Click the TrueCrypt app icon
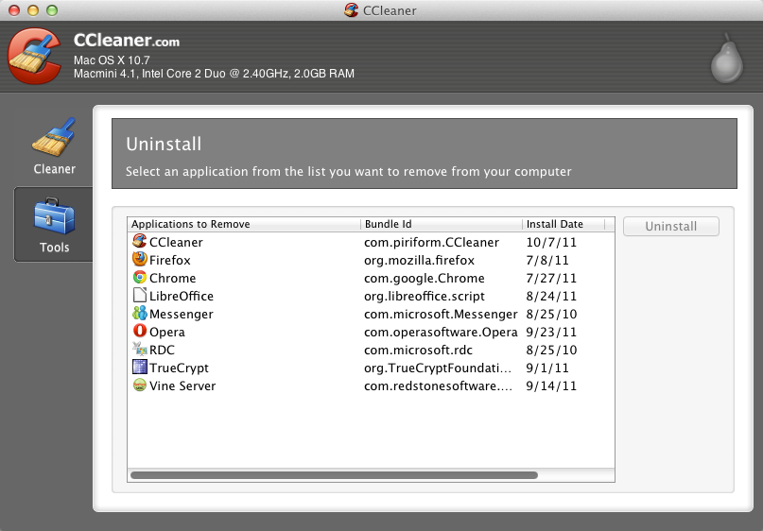Screen dimensions: 763x531 coord(140,368)
